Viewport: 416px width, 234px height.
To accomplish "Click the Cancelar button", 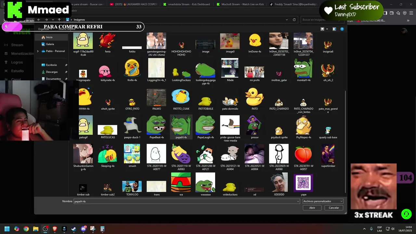I will click(x=334, y=208).
